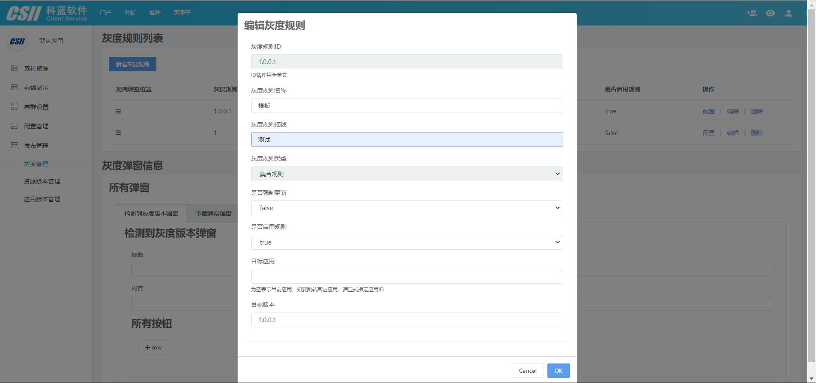This screenshot has height=383, width=816.
Task: Click the disabled 灰度规则ID field
Action: (x=407, y=62)
